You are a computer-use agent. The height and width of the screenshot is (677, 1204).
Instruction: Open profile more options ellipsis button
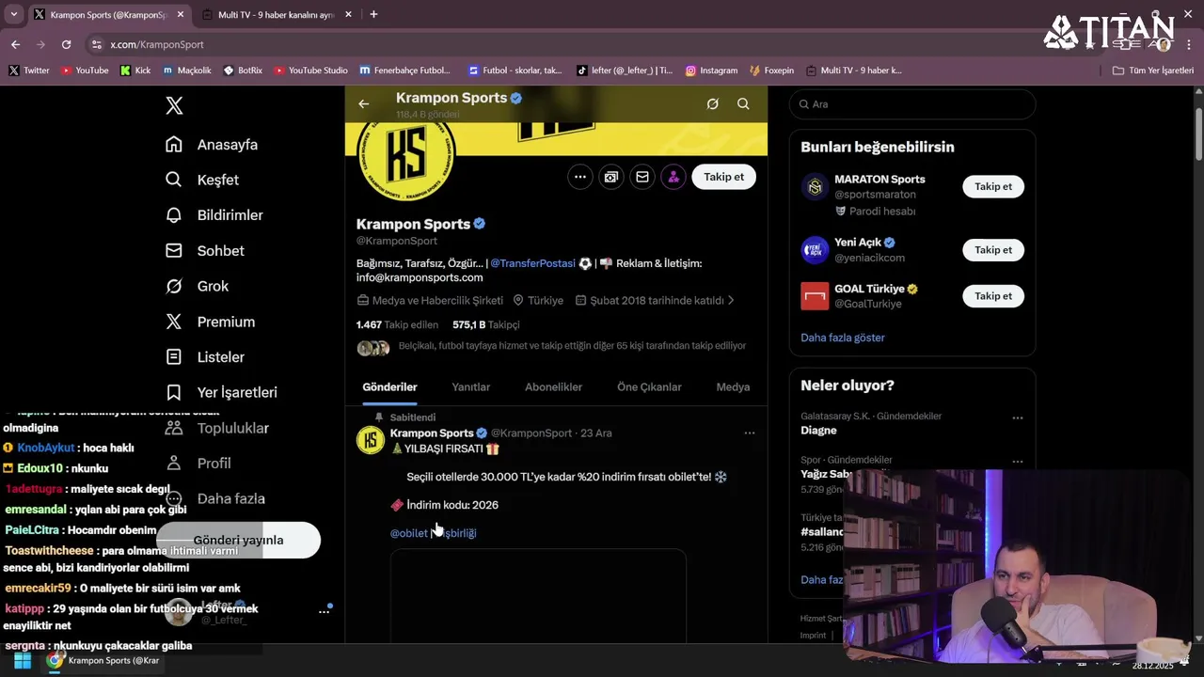pyautogui.click(x=580, y=177)
